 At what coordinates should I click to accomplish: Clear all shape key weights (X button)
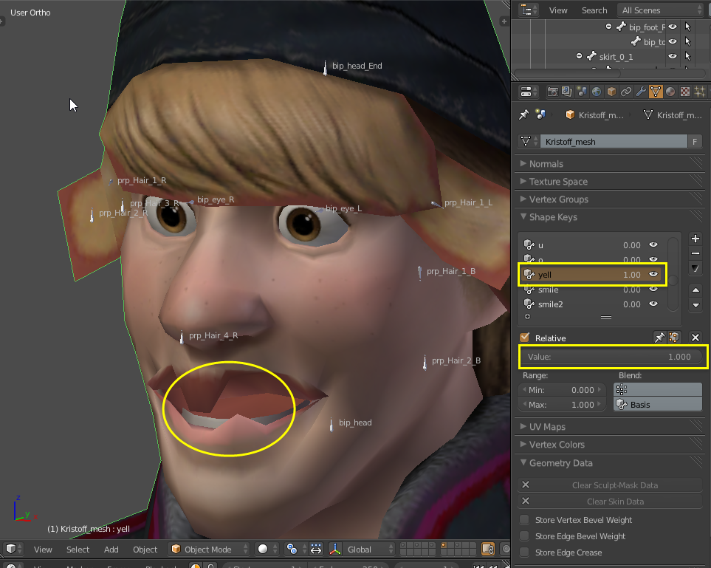pyautogui.click(x=695, y=337)
